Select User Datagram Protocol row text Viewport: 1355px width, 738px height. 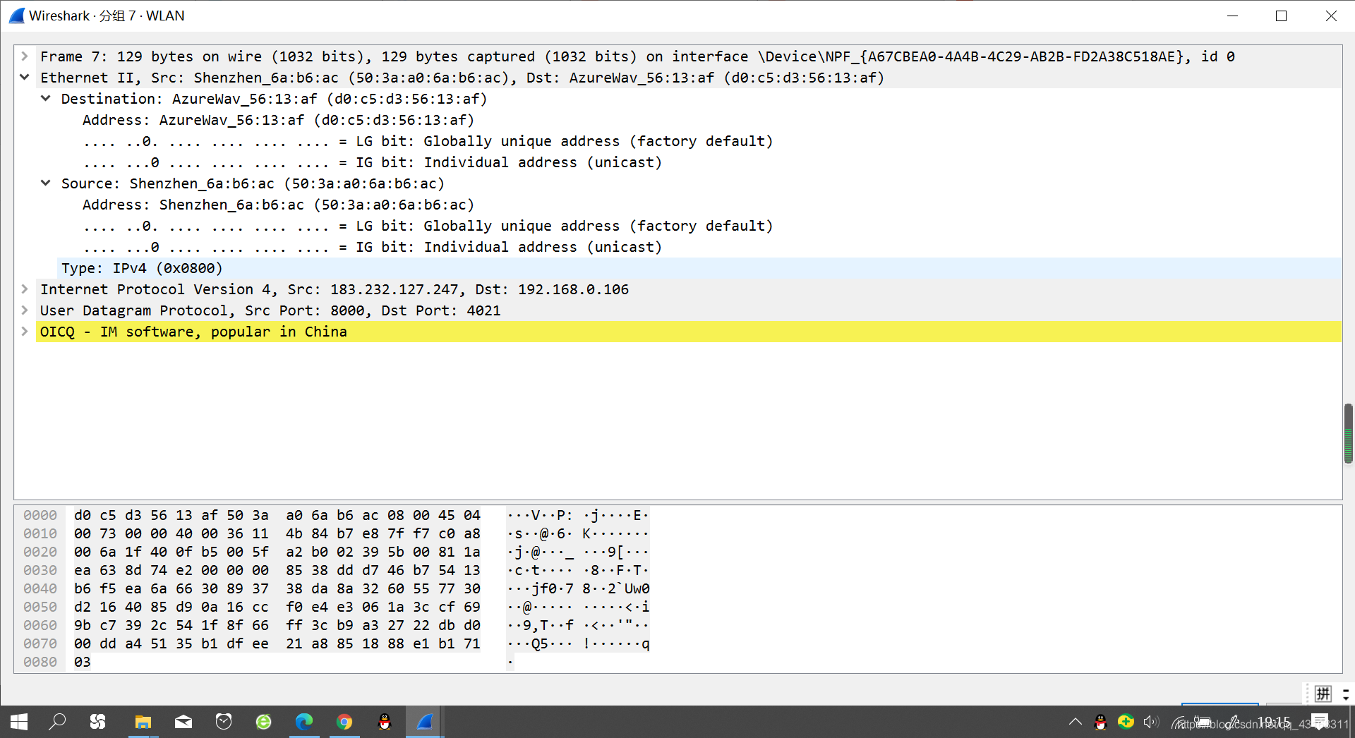pyautogui.click(x=270, y=310)
